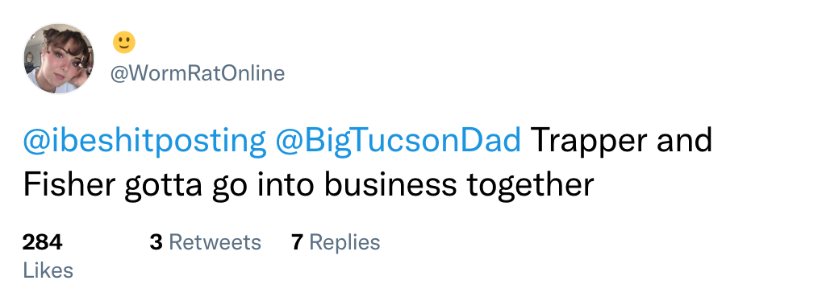Open the @WormRatOnline handle
The height and width of the screenshot is (301, 822).
197,73
